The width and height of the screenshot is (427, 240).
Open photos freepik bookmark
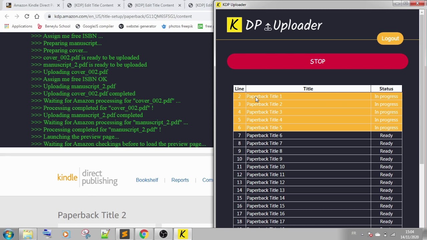pyautogui.click(x=177, y=26)
